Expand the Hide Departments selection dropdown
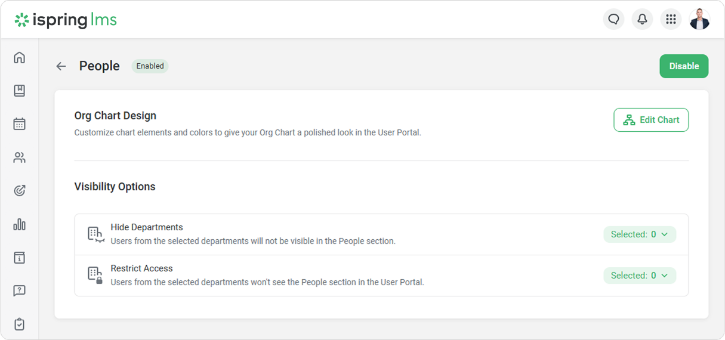This screenshot has height=340, width=725. tap(640, 234)
